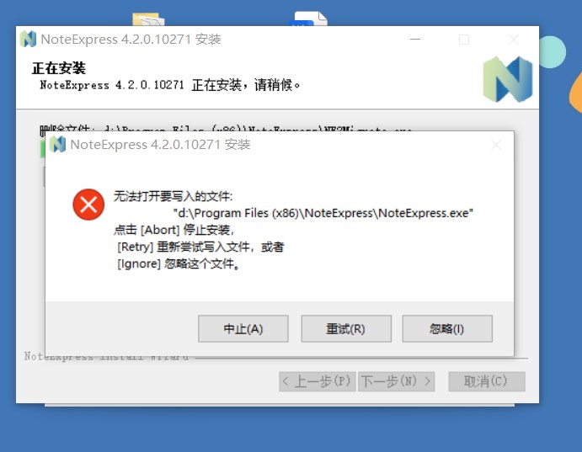Image resolution: width=582 pixels, height=452 pixels.
Task: Close the error dialog with its X
Action: tap(496, 145)
